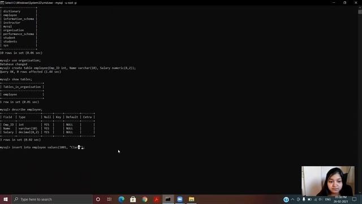
Task: Show hidden system tray icons
Action: click(x=293, y=199)
